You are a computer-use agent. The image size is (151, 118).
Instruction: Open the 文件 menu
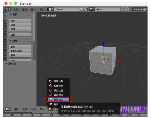[x=16, y=10]
